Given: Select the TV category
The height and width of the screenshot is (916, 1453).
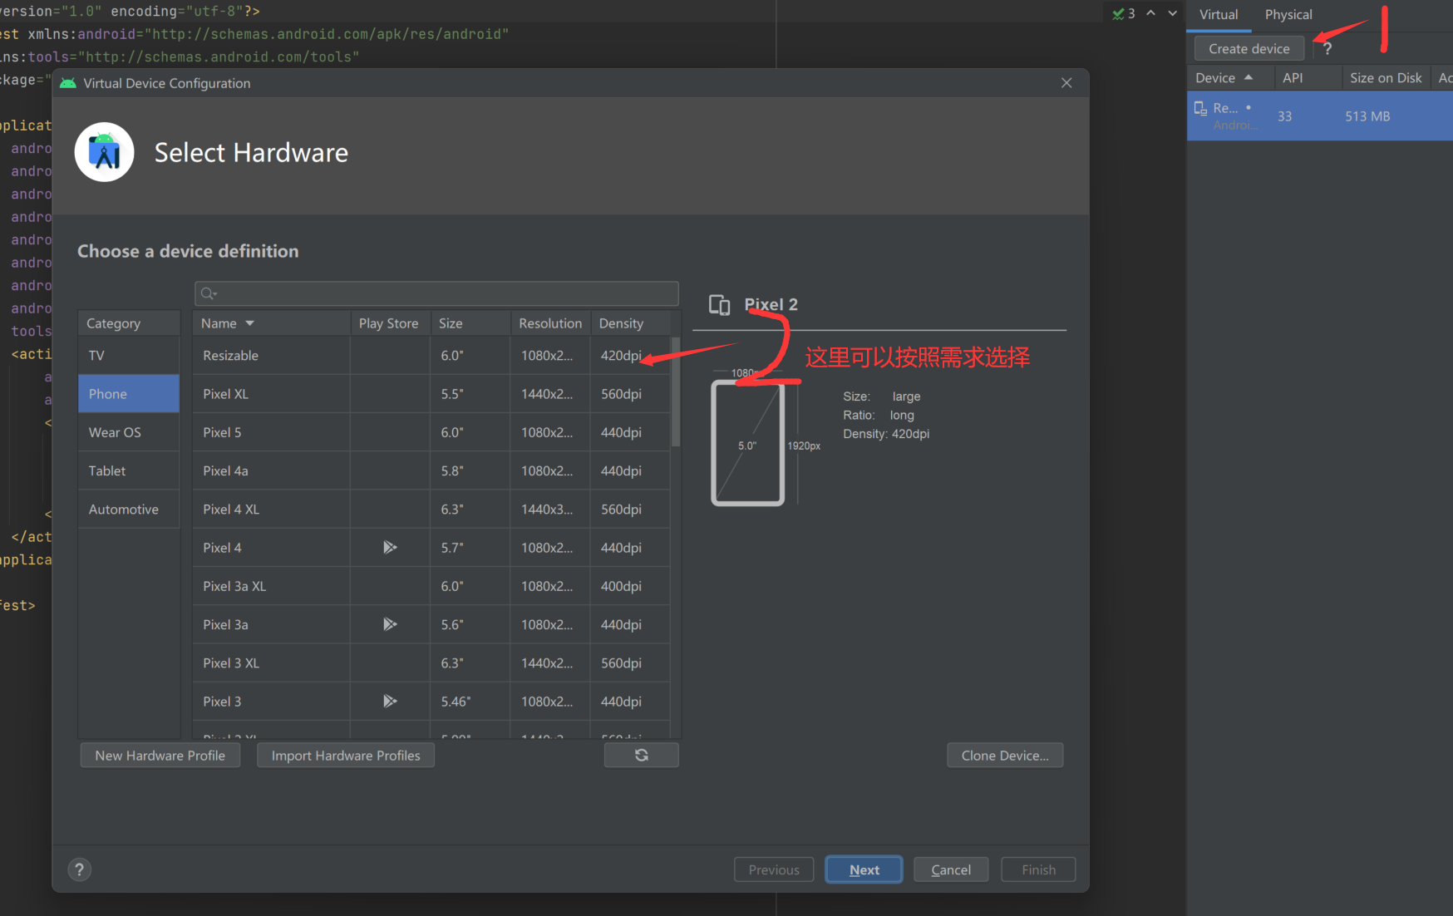Looking at the screenshot, I should [x=129, y=355].
